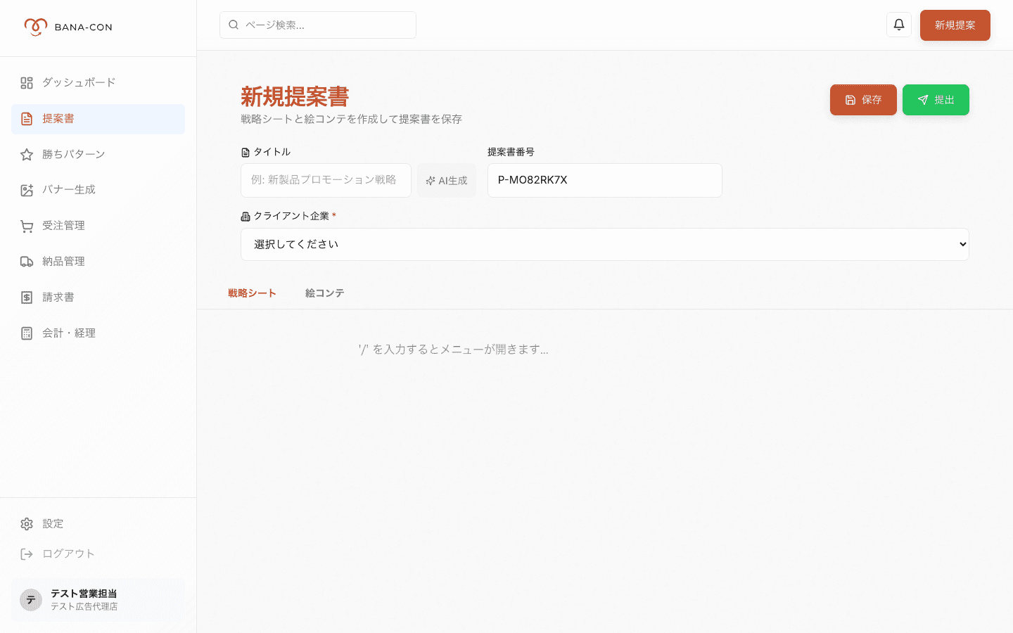Open the バナー生成 page

(69, 189)
